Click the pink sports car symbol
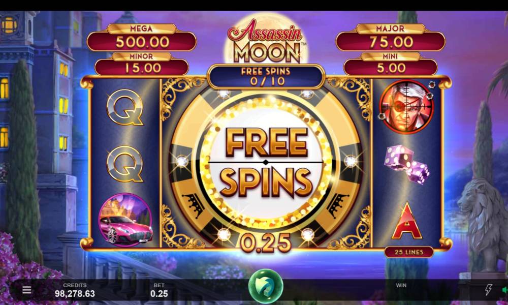The height and width of the screenshot is (305, 508). pyautogui.click(x=125, y=220)
